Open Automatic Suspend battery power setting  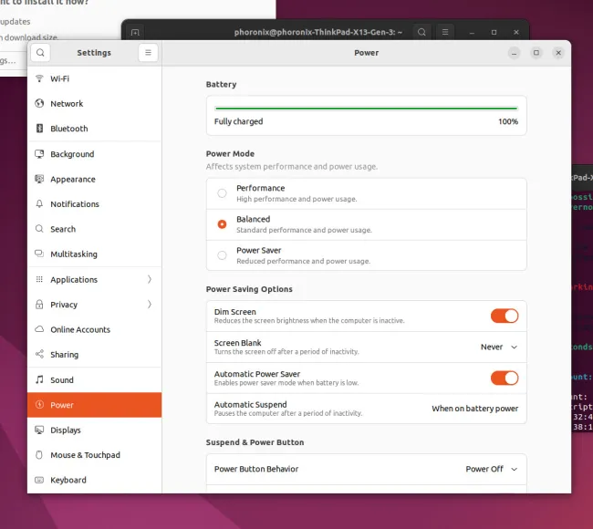click(475, 409)
